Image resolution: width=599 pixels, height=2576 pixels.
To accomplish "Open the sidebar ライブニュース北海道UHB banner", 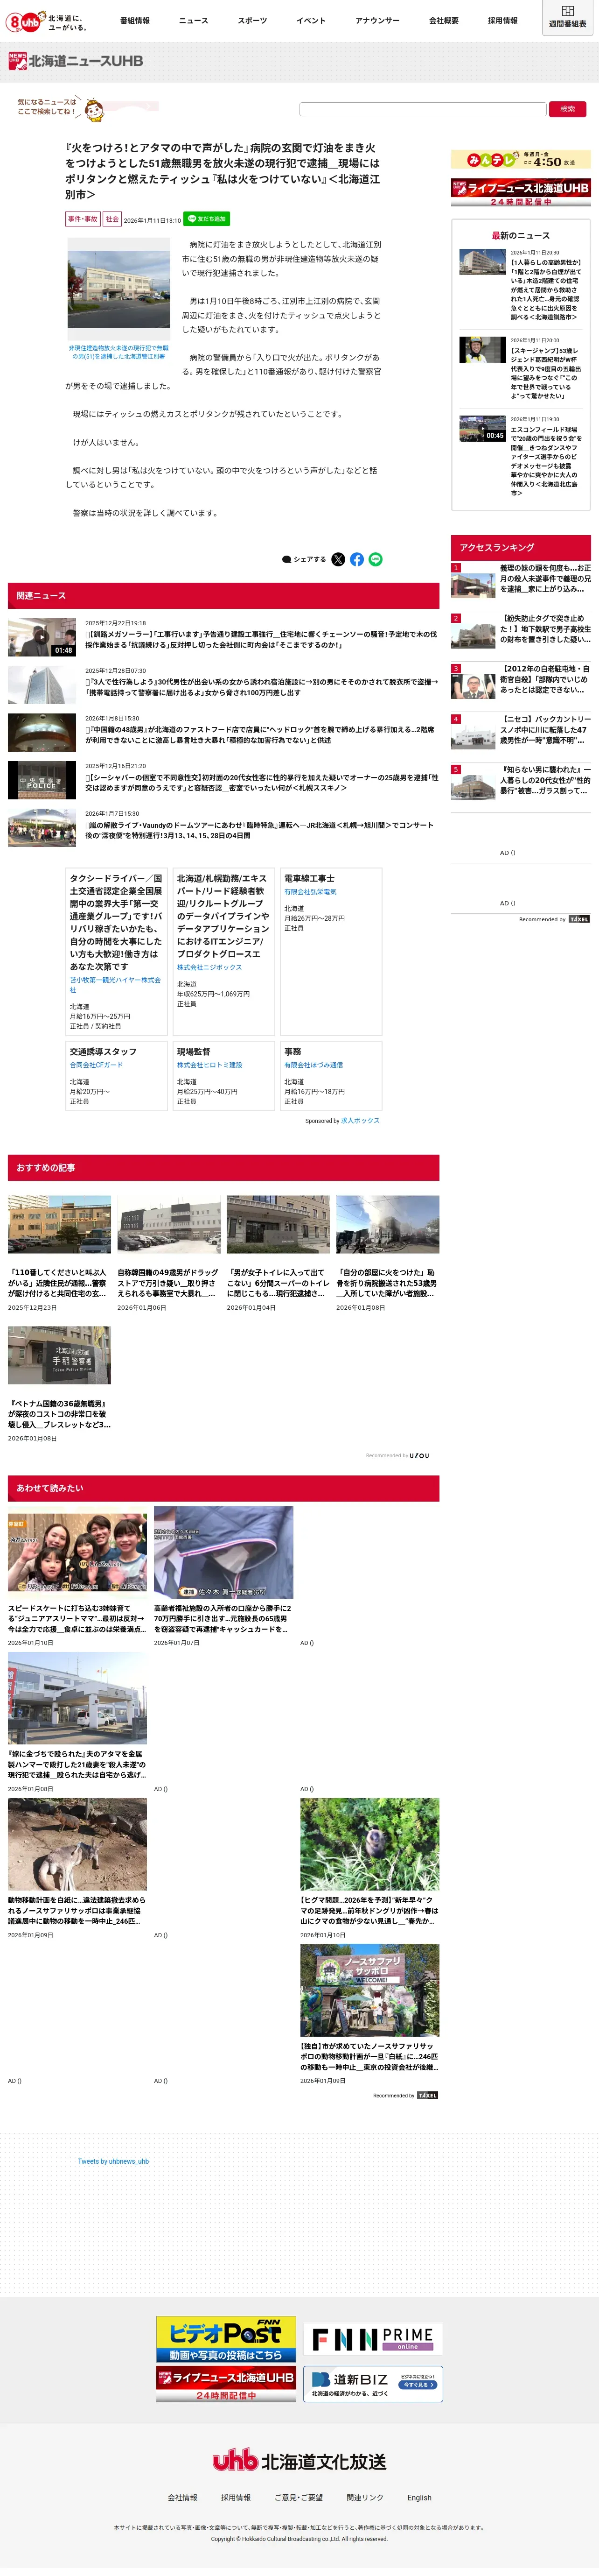I will point(520,193).
